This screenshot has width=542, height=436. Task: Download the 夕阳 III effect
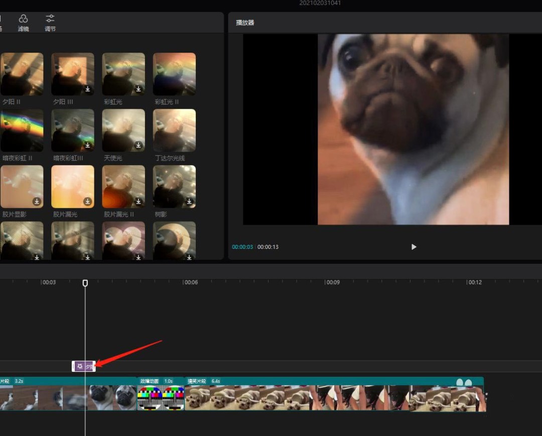87,89
